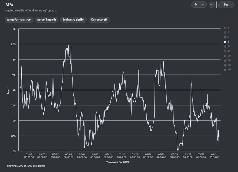238x172 pixels.
Task: Pin this ATM chart
Action: (x=226, y=5)
